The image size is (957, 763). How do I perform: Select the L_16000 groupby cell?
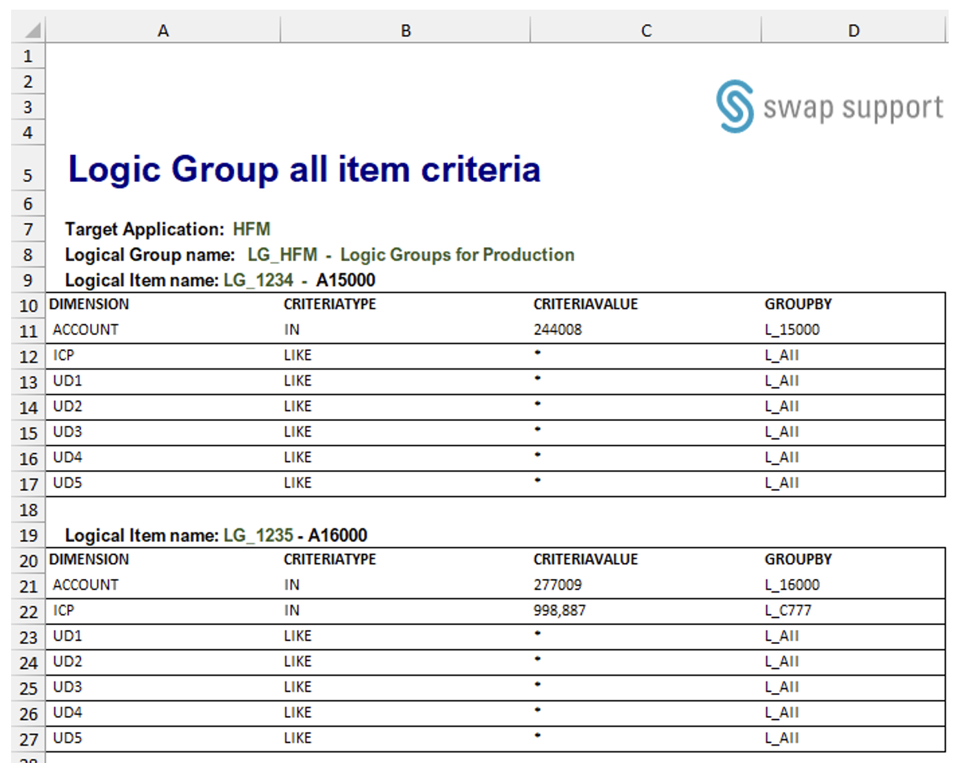pyautogui.click(x=791, y=584)
